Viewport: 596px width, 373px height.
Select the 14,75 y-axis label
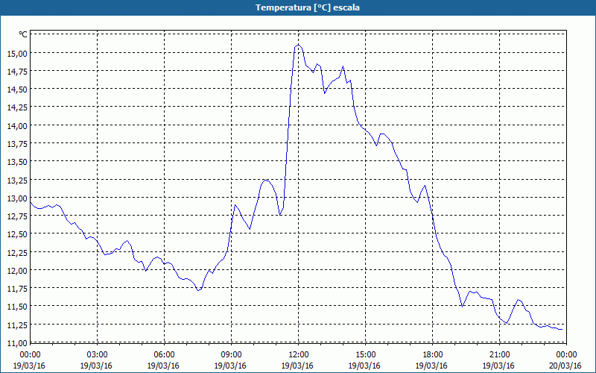(17, 71)
